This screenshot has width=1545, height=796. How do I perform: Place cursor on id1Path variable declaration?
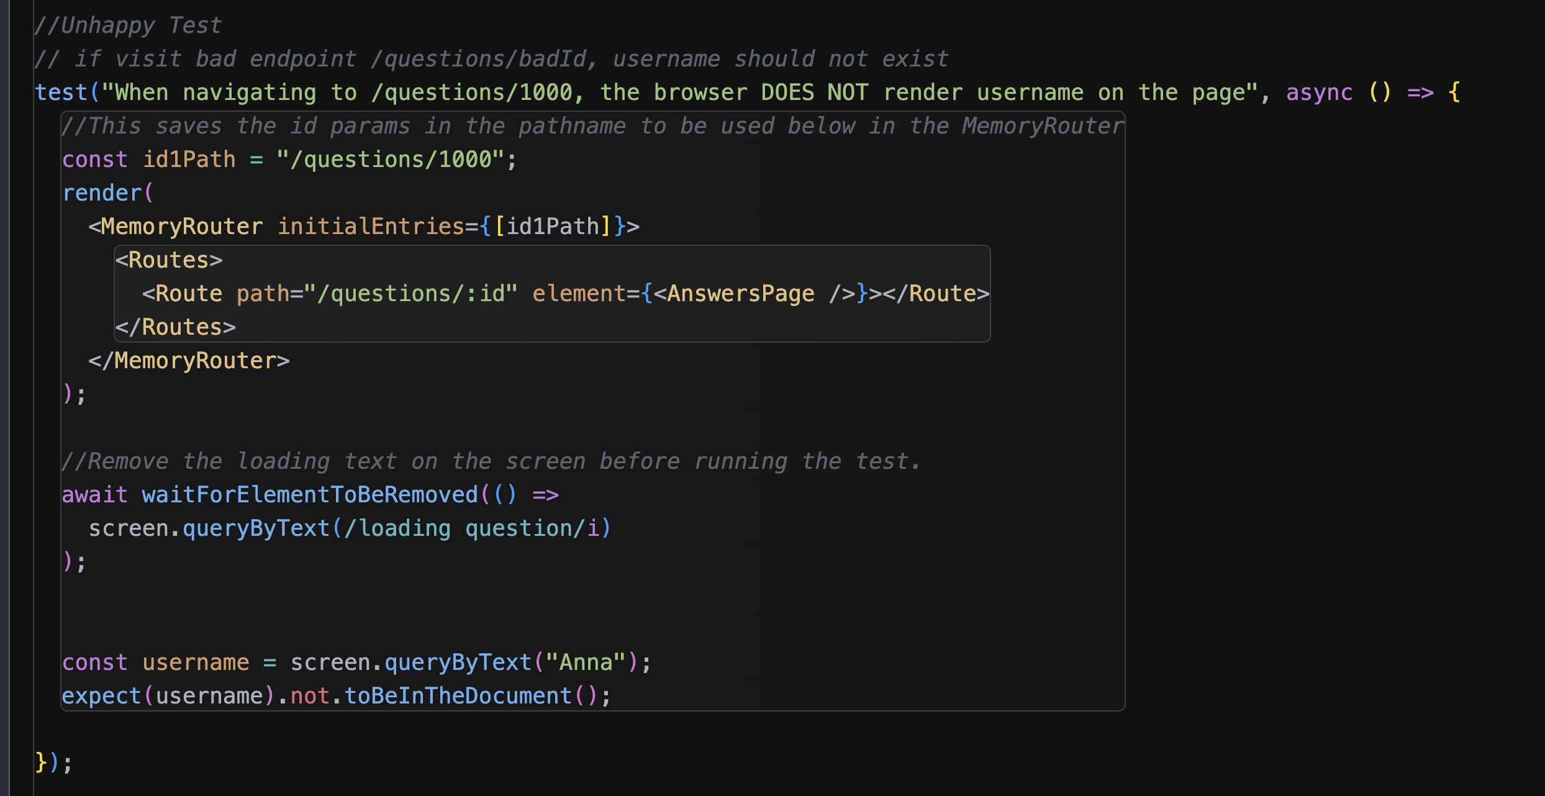189,160
